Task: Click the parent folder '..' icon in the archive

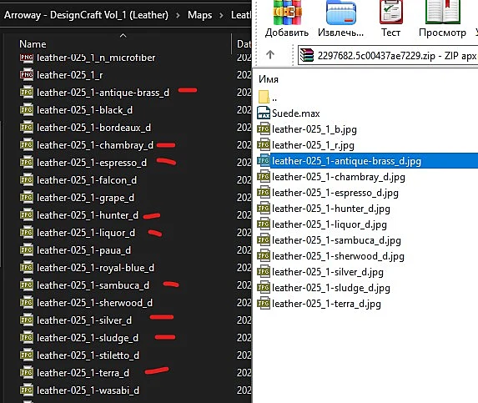Action: click(x=264, y=97)
